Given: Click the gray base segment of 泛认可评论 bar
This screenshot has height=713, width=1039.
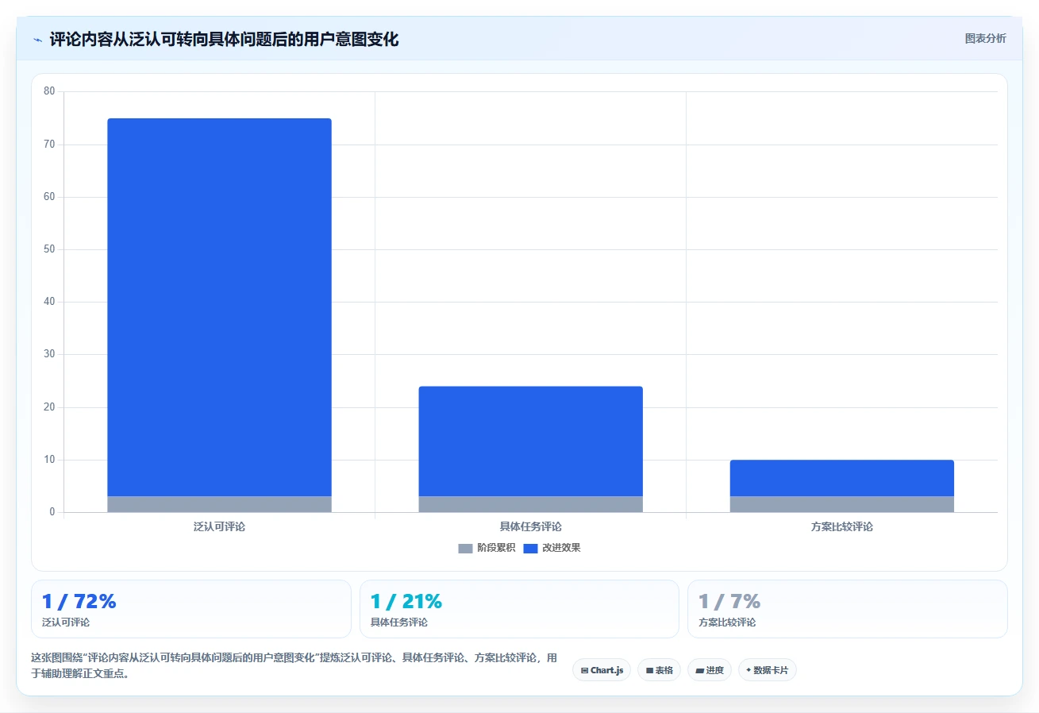Looking at the screenshot, I should click(219, 504).
